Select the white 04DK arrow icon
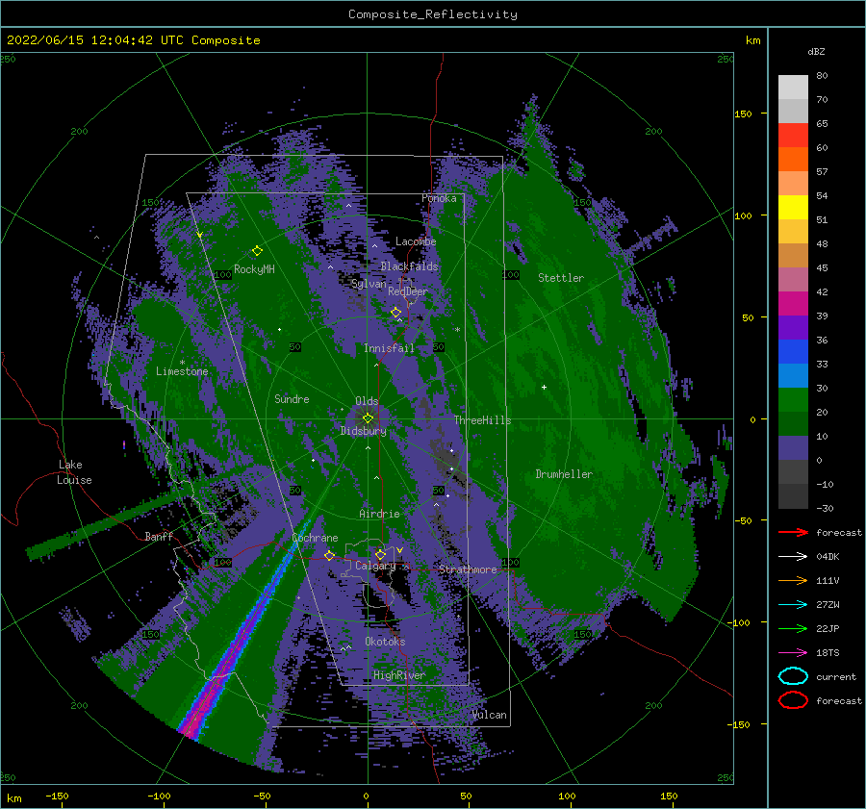Viewport: 866px width, 809px height. point(793,556)
